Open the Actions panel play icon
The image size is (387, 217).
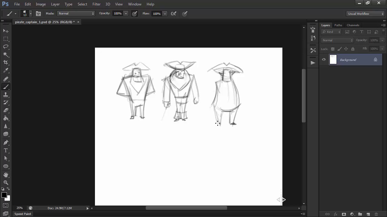coord(313,63)
